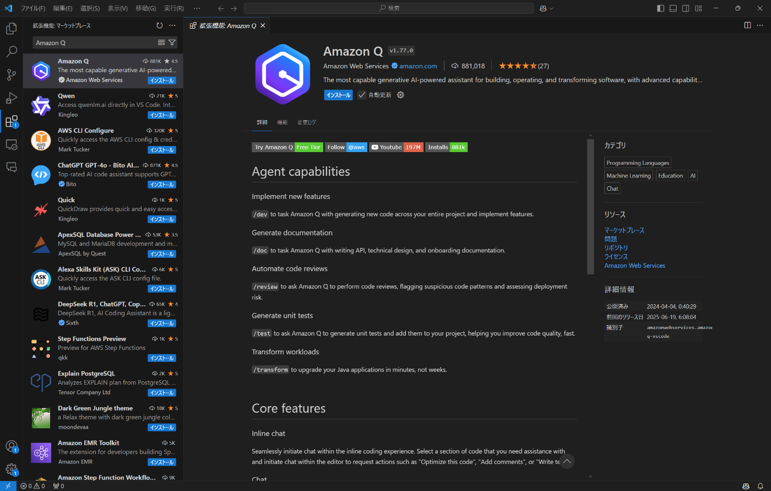Click the Youtube 197M badge
The image size is (771, 491).
point(395,147)
